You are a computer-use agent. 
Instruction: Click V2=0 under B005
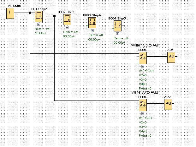[x=143, y=75]
